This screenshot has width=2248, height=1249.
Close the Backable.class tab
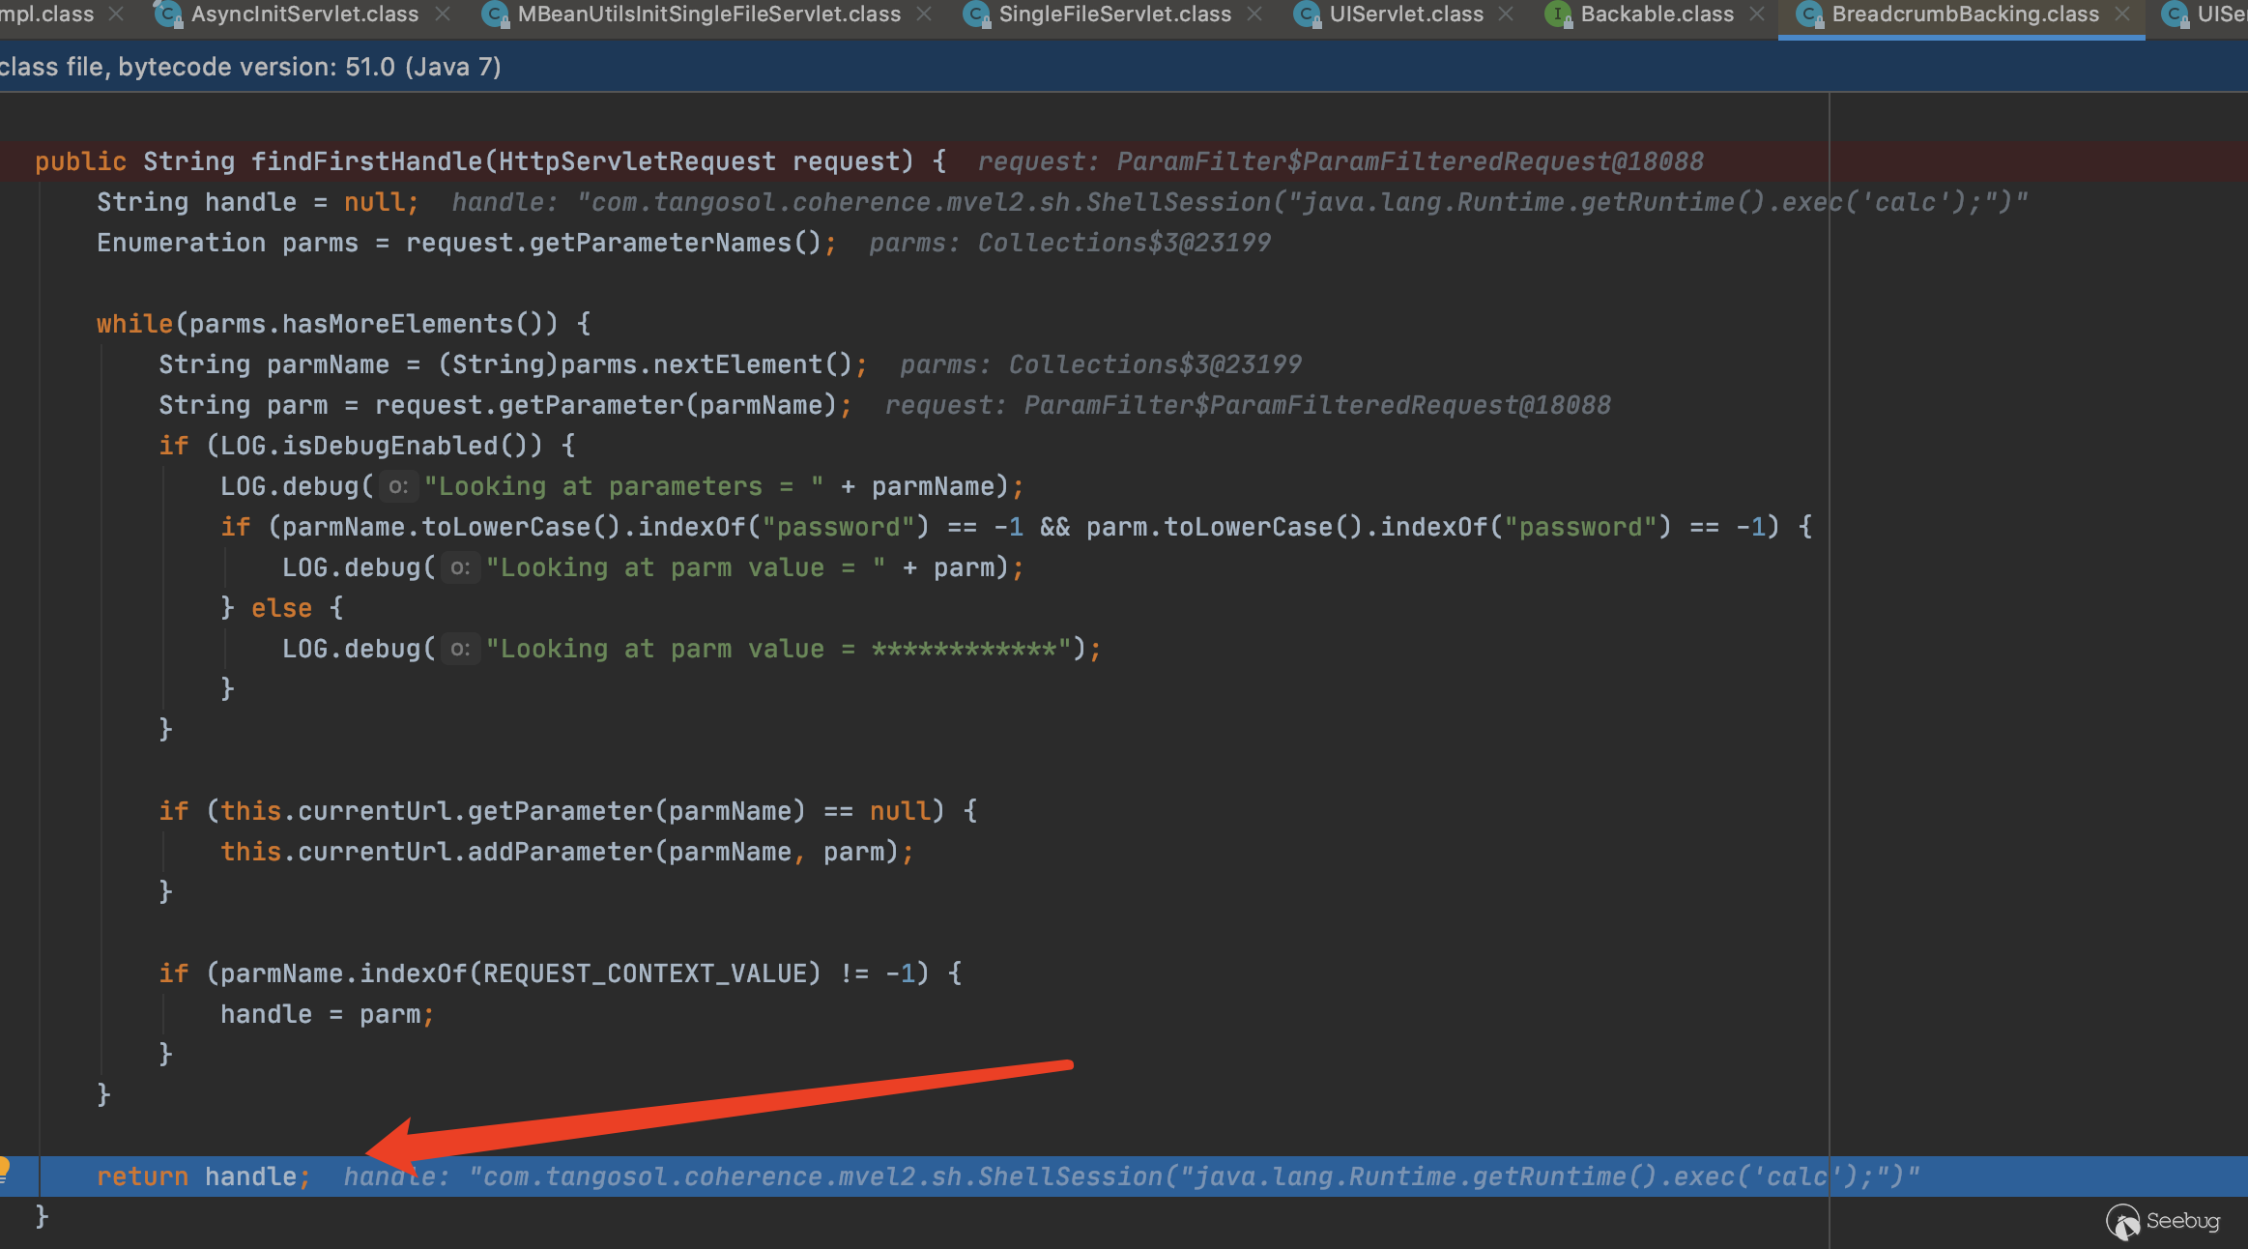[1757, 15]
